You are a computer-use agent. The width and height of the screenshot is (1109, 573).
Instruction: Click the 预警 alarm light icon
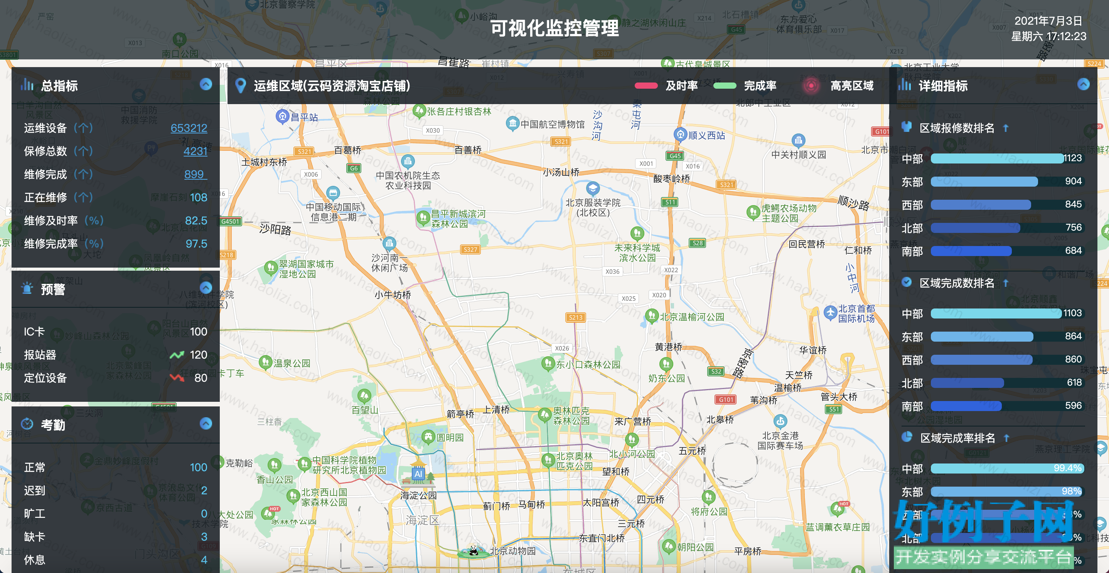27,288
